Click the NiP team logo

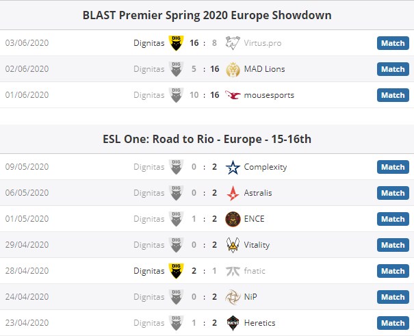pyautogui.click(x=233, y=297)
